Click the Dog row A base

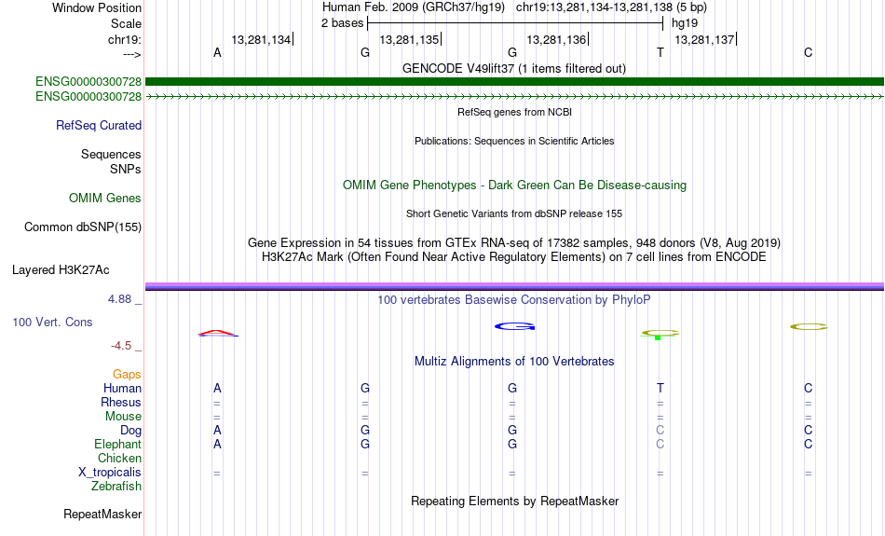217,430
